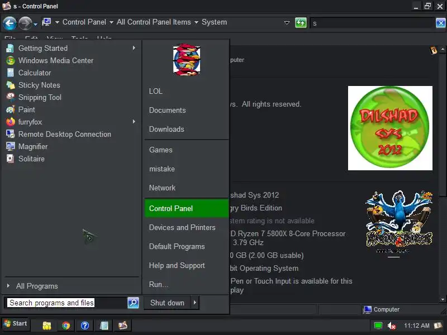Image resolution: width=447 pixels, height=335 pixels.
Task: Expand dropdown after All Control Panel Items
Action: 196,22
